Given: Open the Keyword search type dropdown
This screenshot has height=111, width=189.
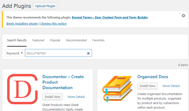Looking at the screenshot, I should (x=14, y=53).
